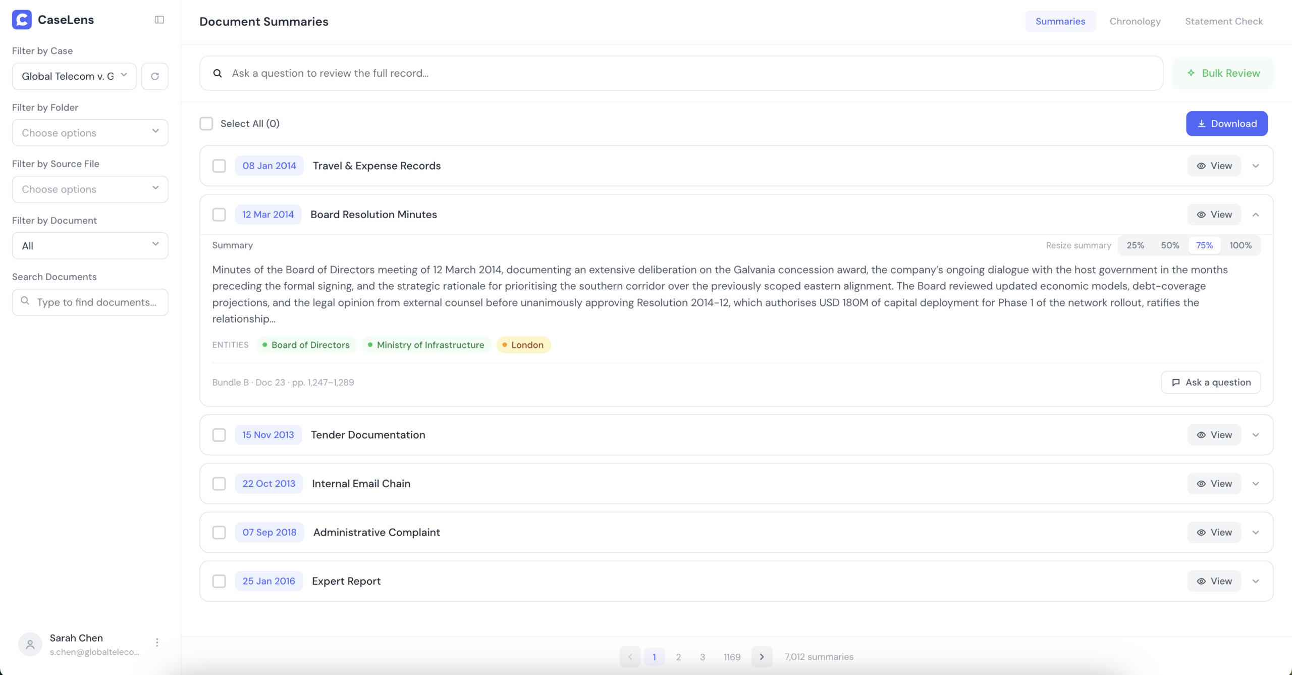Click the Download button
Image resolution: width=1292 pixels, height=675 pixels.
(1226, 124)
